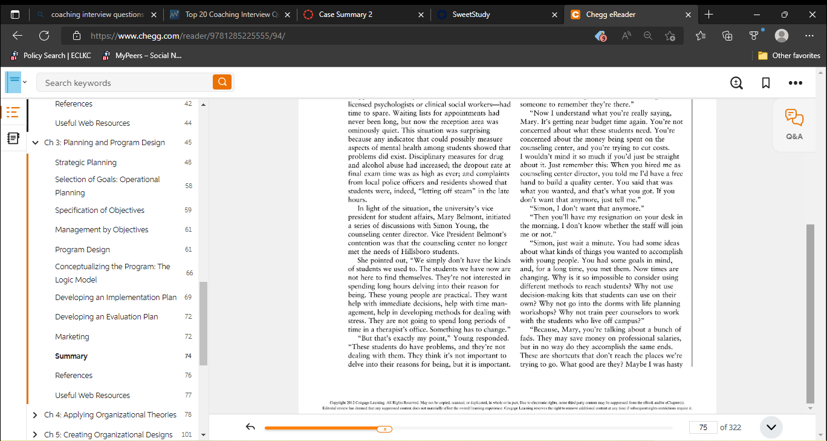Go to Marketing section

(72, 336)
